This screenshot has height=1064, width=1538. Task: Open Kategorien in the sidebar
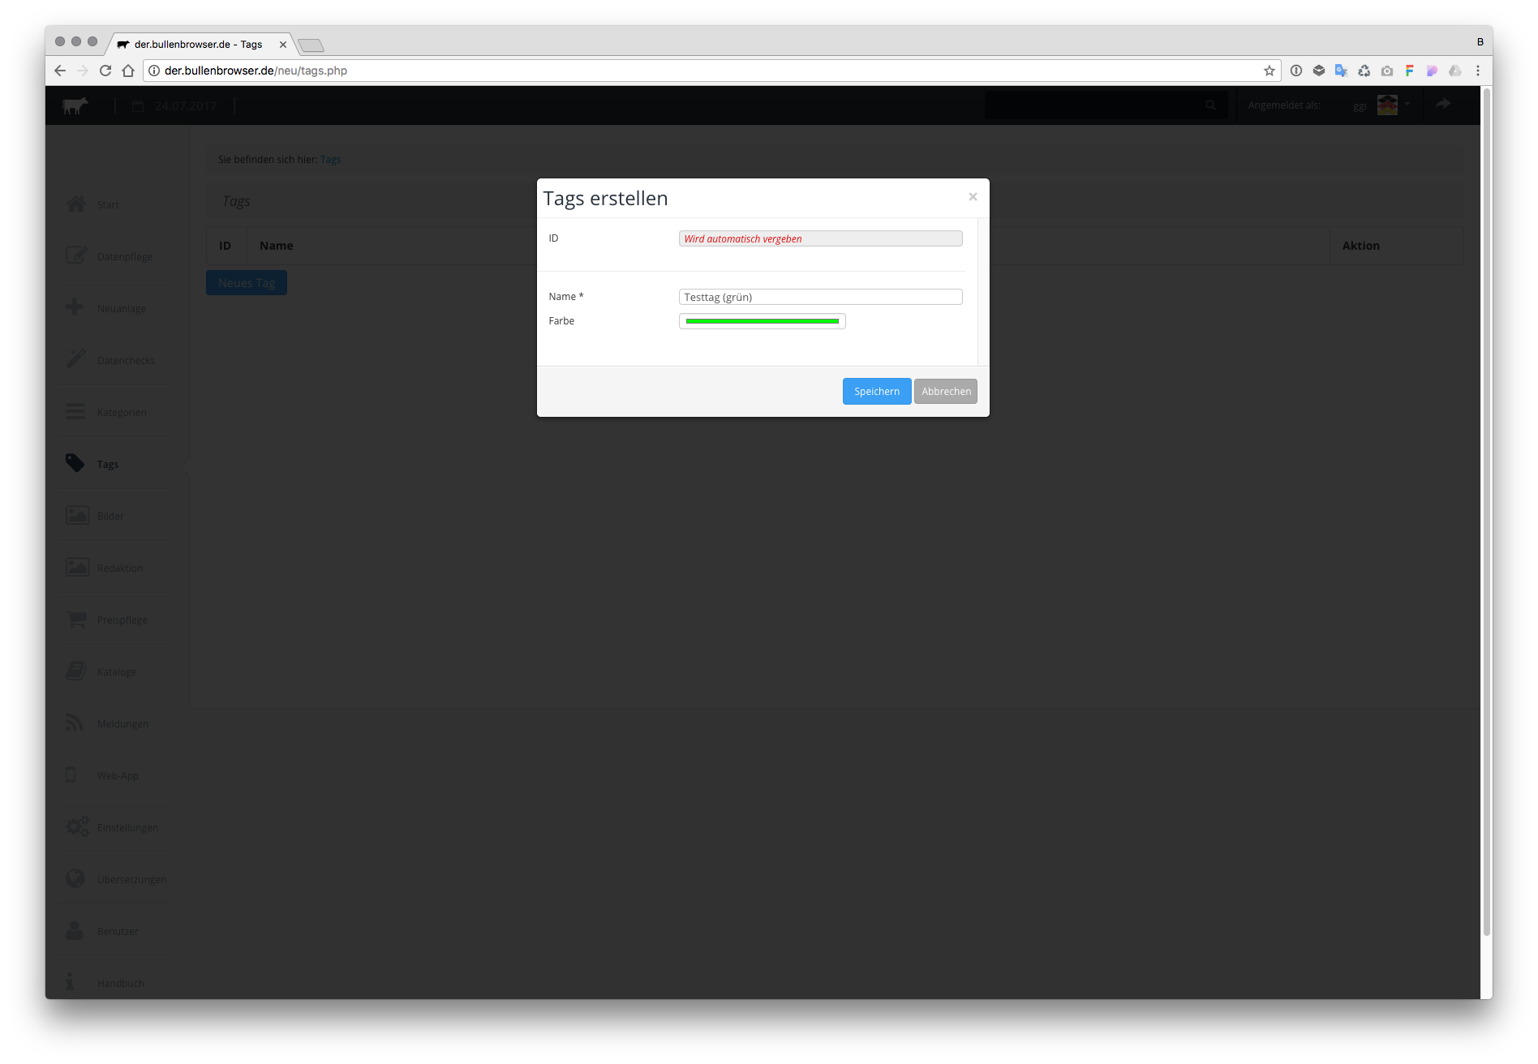click(122, 412)
